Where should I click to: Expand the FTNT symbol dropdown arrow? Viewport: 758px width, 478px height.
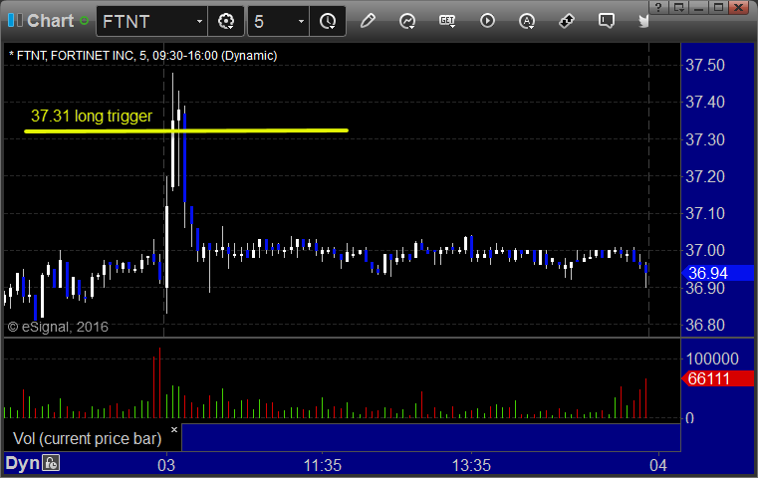tap(199, 21)
